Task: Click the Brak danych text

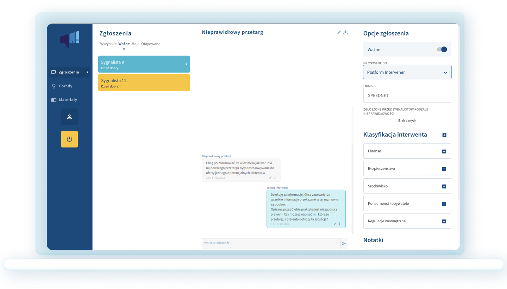Action: (407, 120)
